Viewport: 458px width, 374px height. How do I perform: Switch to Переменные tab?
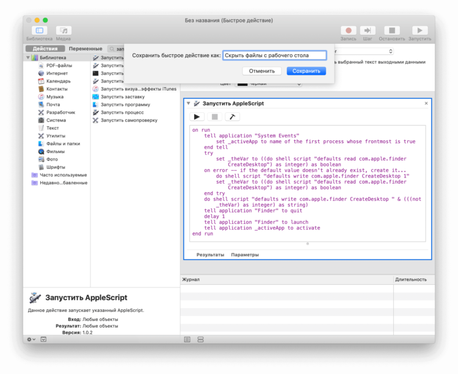(85, 49)
